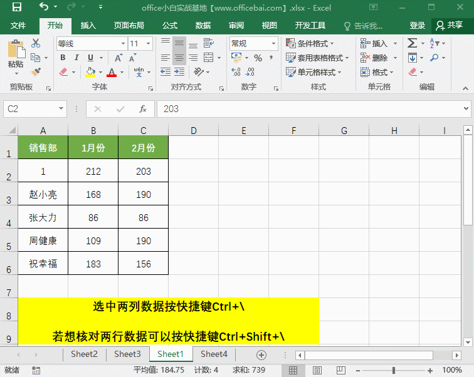474x377 pixels.
Task: Apply Comma Style number format
Action: [x=271, y=58]
